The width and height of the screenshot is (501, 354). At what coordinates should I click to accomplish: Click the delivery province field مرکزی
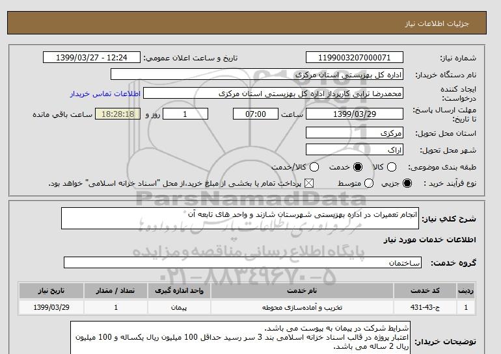355,133
